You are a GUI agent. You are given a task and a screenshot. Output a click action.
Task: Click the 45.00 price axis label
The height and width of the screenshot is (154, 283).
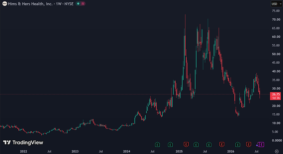click(276, 63)
